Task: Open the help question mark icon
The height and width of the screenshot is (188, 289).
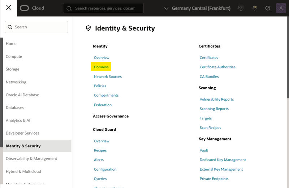Action: (x=268, y=8)
